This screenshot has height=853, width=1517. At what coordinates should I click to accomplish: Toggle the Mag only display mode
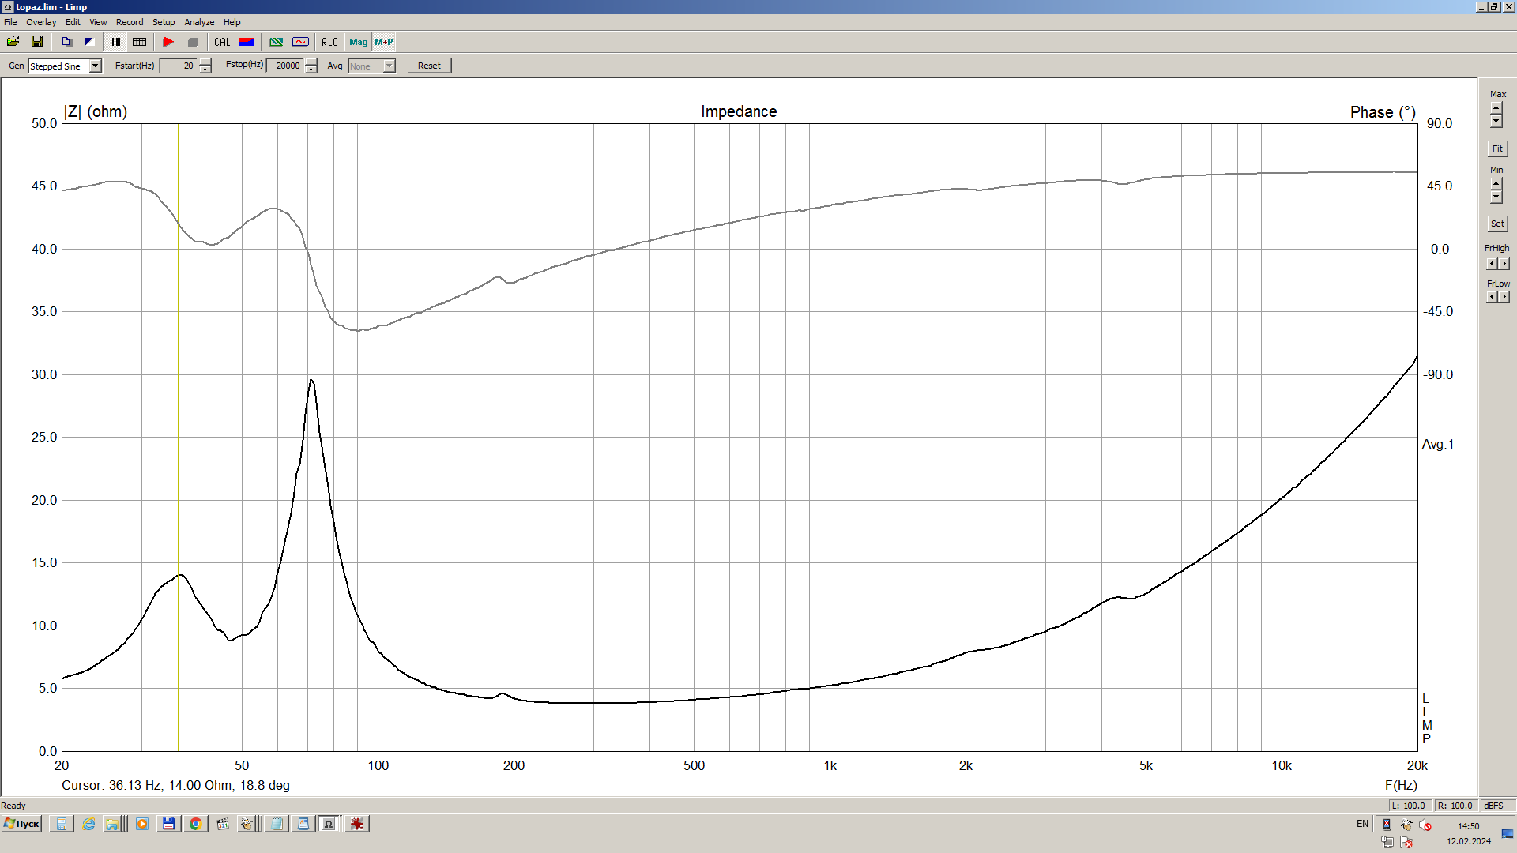[358, 42]
